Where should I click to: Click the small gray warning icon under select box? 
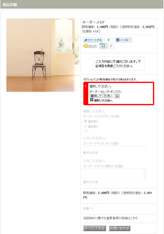92,100
